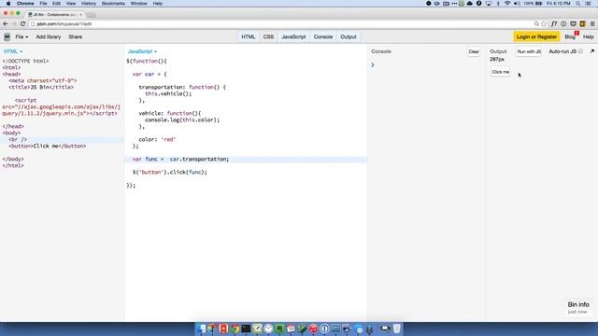Viewport: 598px width, 336px height.
Task: Click Add library
Action: point(49,37)
